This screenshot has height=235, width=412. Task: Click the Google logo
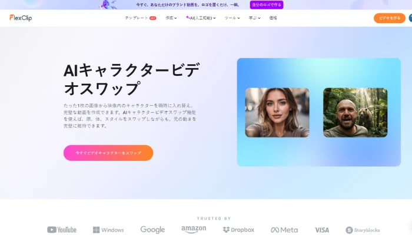click(152, 230)
